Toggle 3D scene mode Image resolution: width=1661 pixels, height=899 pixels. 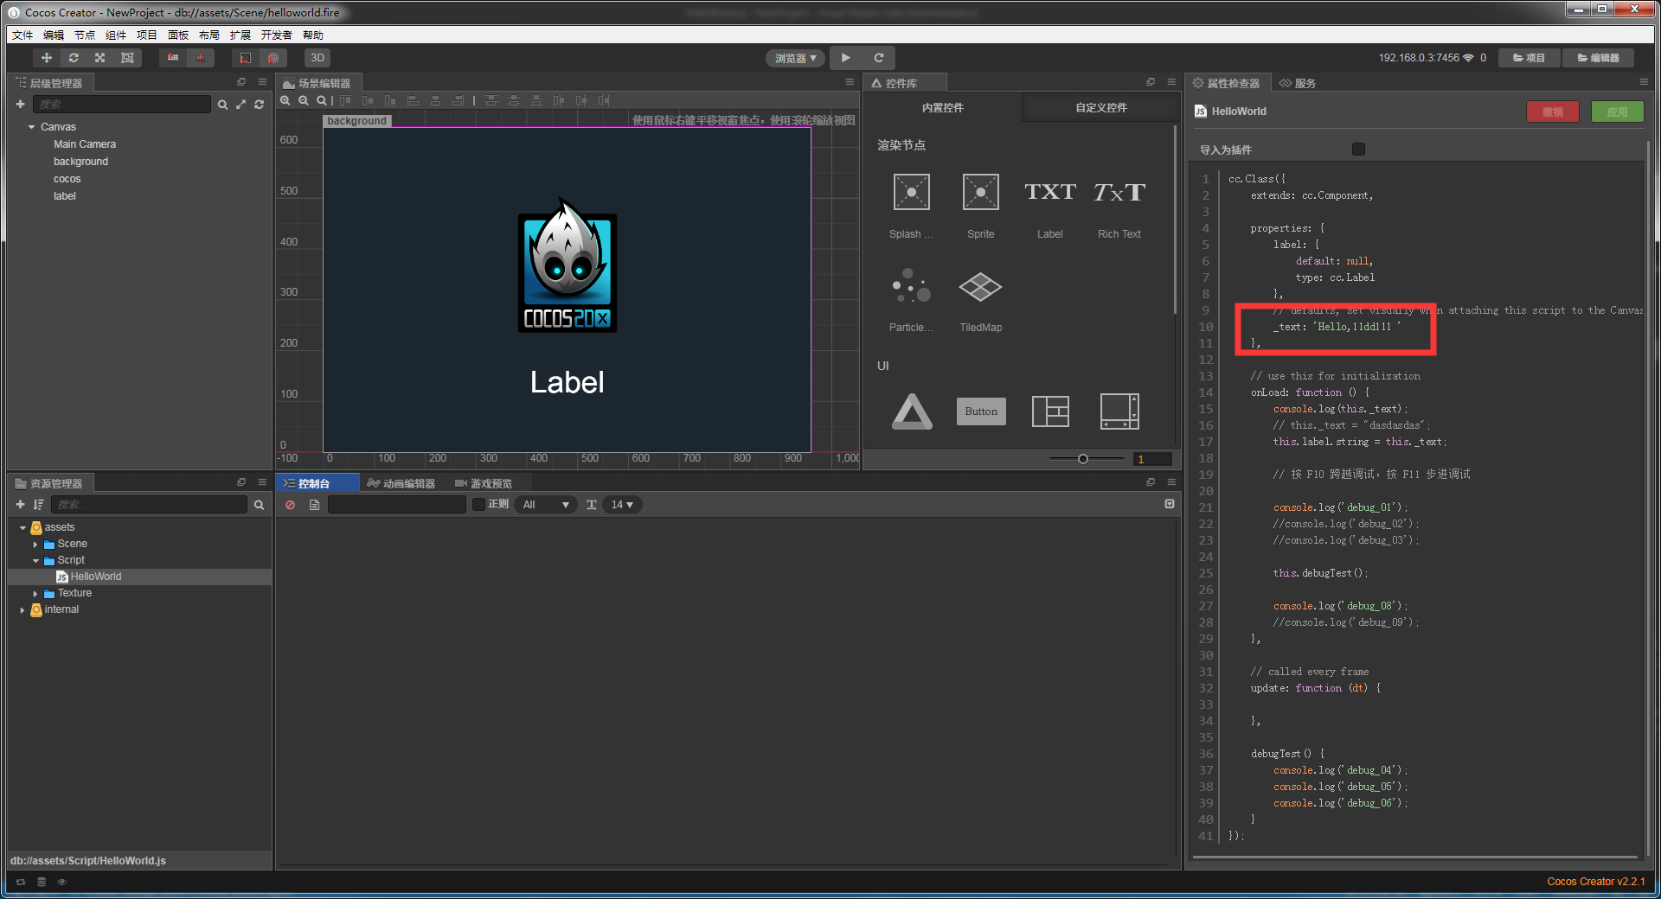click(317, 58)
